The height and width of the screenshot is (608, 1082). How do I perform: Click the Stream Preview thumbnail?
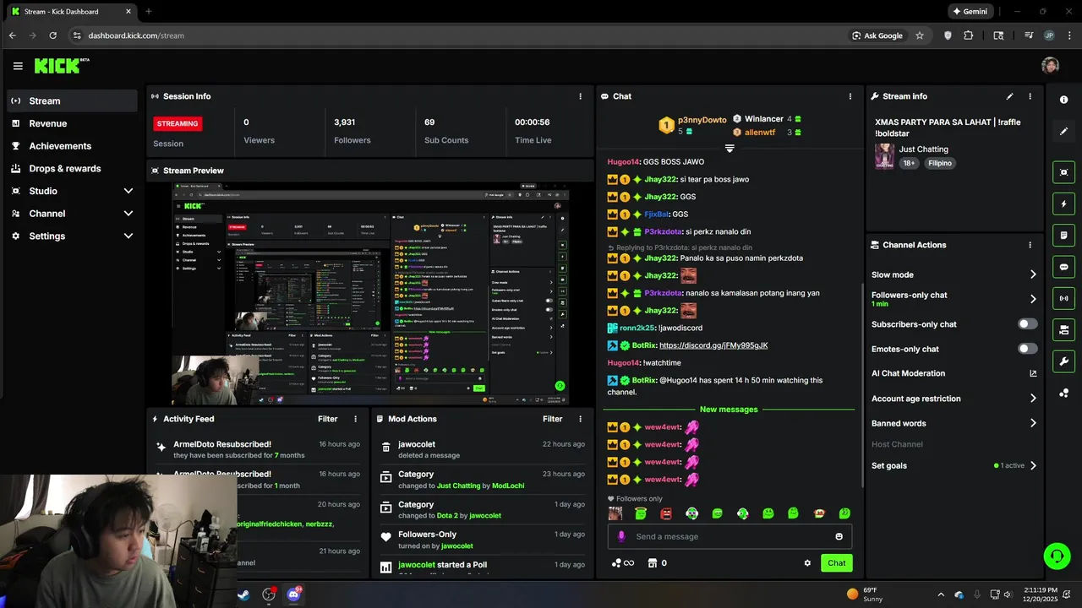pos(369,293)
